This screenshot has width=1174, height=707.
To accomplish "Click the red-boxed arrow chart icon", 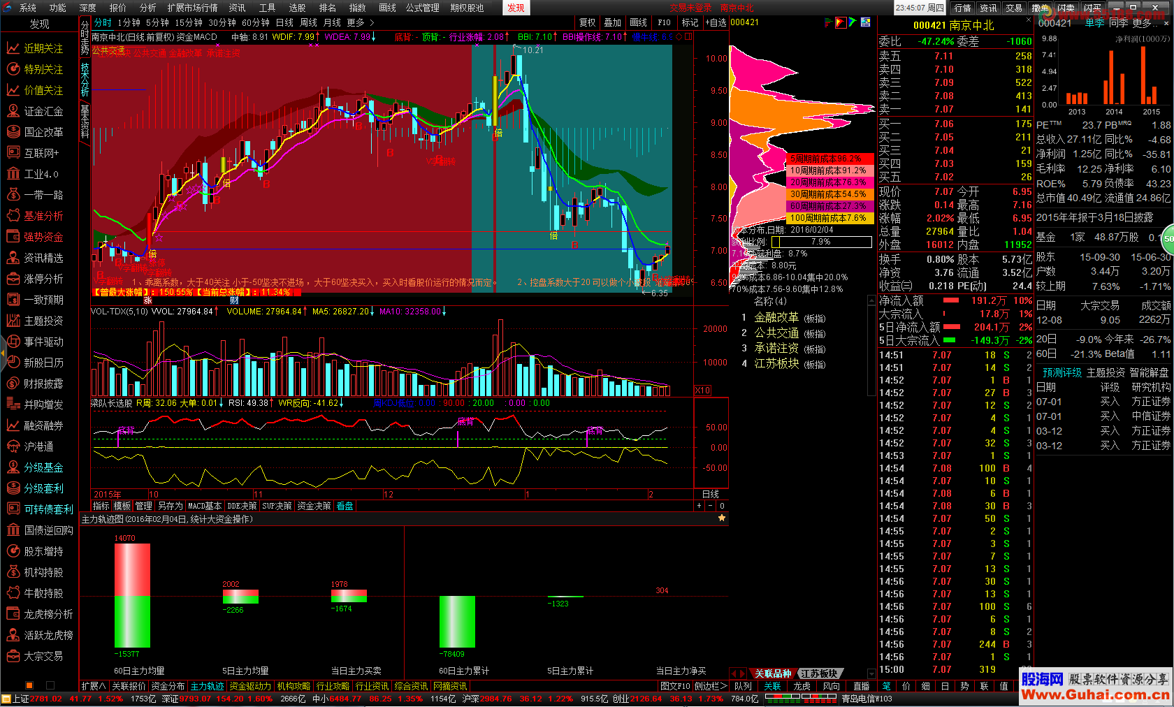I will point(841,22).
